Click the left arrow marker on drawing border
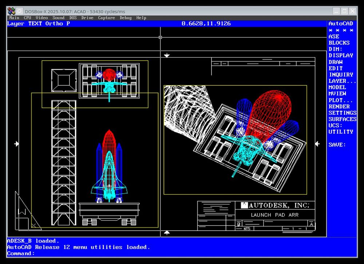The height and width of the screenshot is (264, 364). point(16,144)
